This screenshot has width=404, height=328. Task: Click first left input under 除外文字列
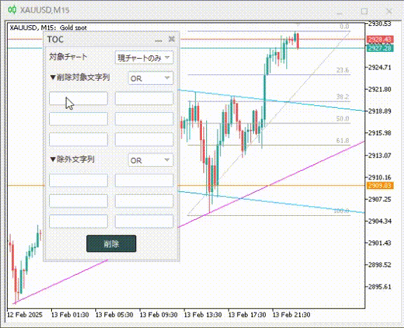tap(79, 180)
